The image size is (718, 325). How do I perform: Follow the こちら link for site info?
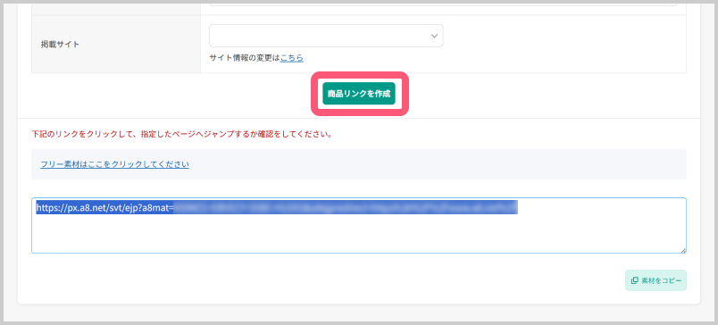click(292, 58)
